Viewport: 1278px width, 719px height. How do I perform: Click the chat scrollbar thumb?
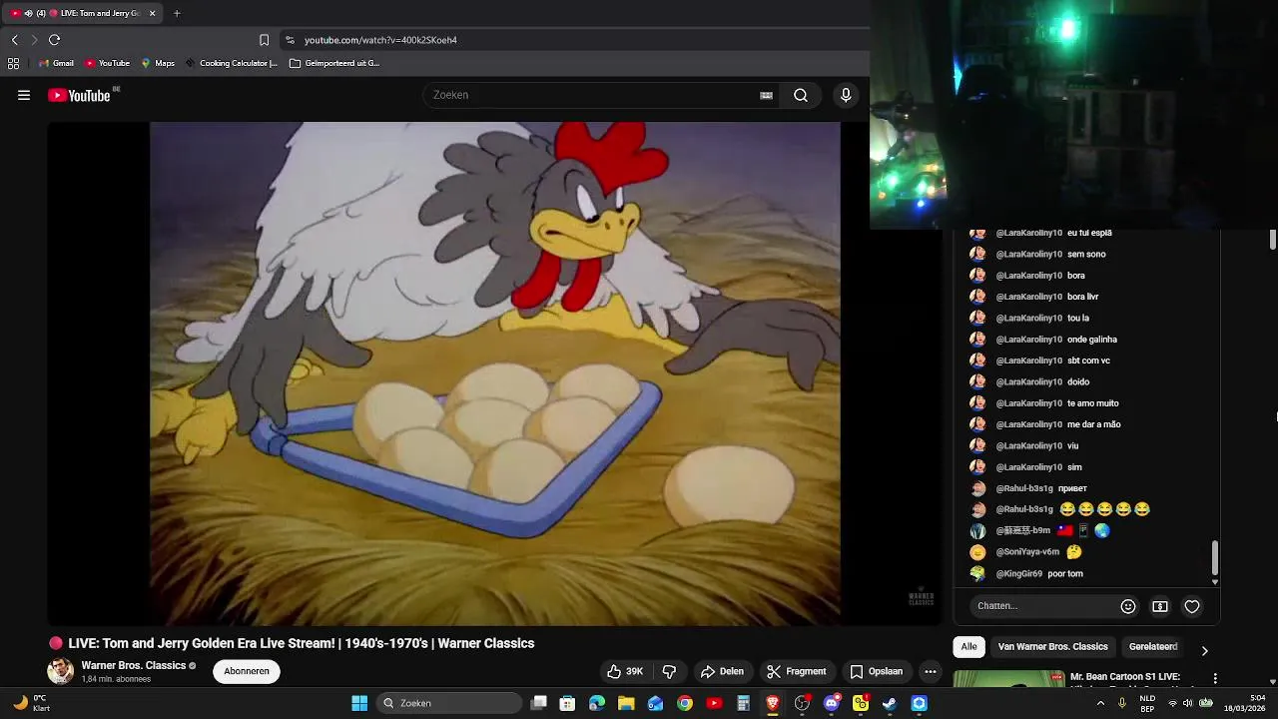tap(1215, 558)
